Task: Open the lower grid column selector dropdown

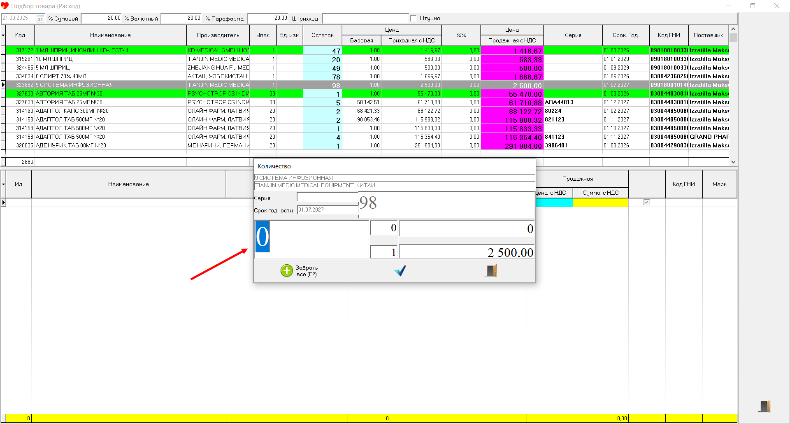Action: tap(3, 184)
